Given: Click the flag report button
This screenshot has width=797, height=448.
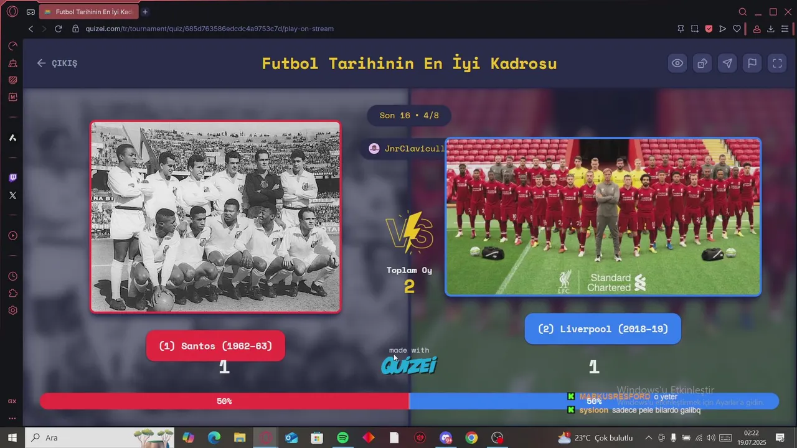Looking at the screenshot, I should pyautogui.click(x=752, y=63).
